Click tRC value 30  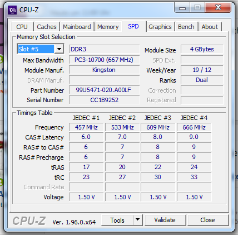tap(158, 177)
